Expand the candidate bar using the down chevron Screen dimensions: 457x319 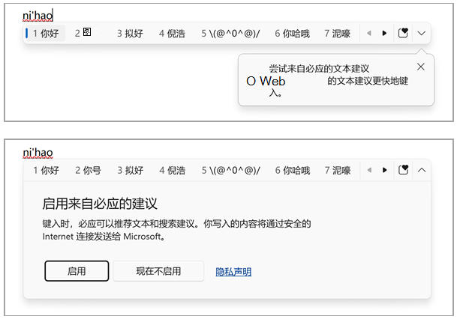click(421, 33)
